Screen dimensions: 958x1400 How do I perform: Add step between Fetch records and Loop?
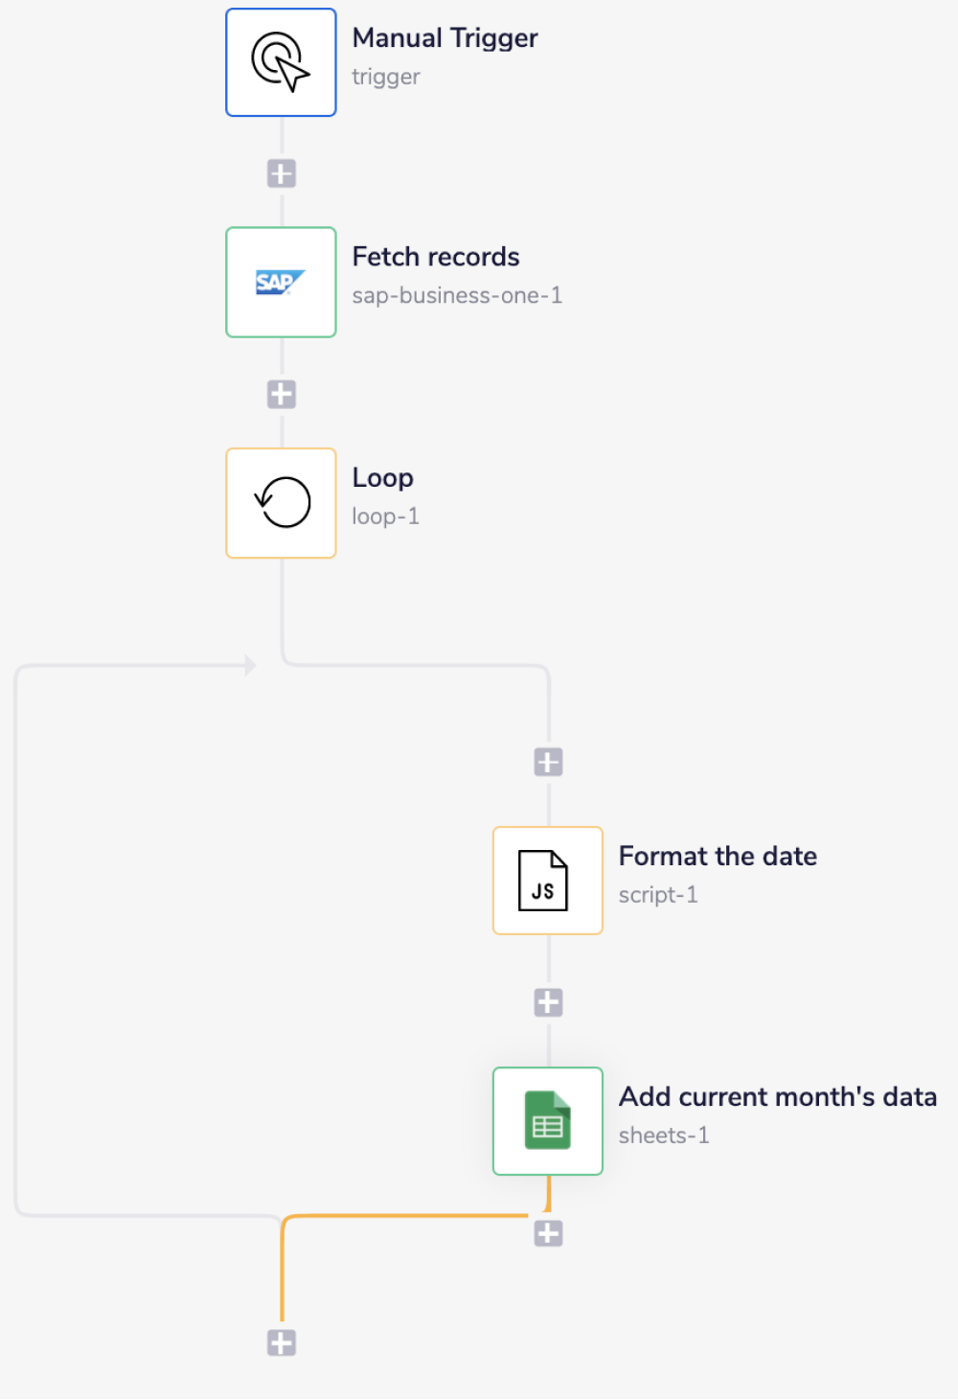(282, 394)
